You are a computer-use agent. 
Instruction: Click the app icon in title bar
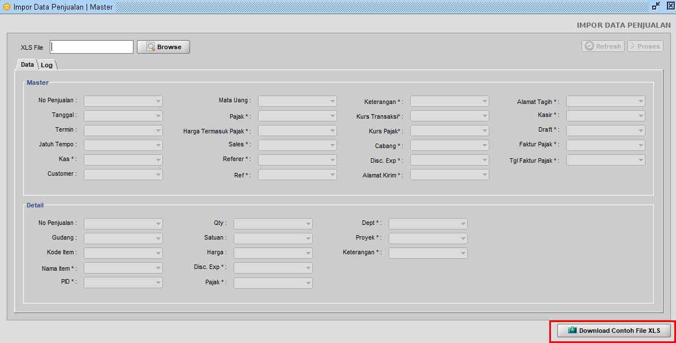pyautogui.click(x=6, y=7)
